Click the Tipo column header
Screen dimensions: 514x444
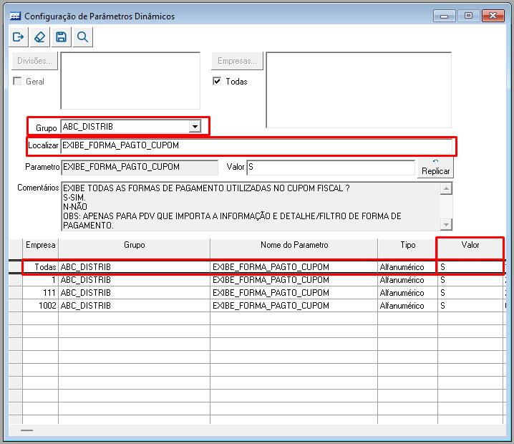(x=408, y=248)
